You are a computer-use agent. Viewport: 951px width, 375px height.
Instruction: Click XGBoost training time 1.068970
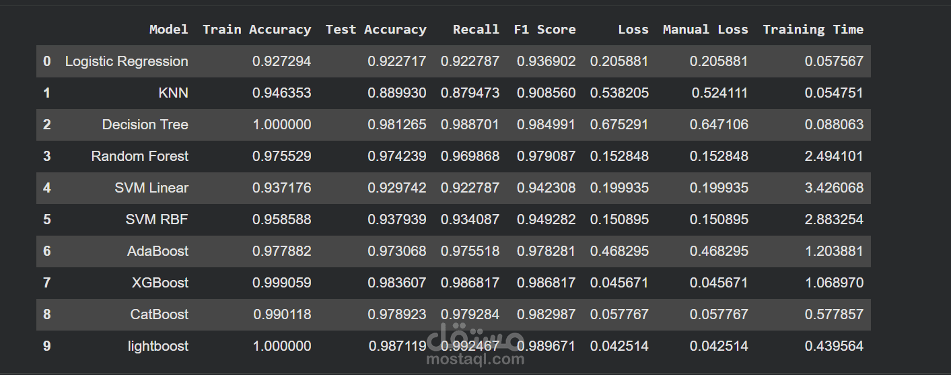pos(835,283)
